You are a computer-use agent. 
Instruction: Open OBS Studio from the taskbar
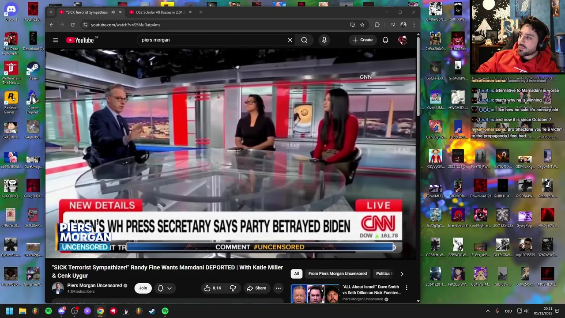pos(74,311)
